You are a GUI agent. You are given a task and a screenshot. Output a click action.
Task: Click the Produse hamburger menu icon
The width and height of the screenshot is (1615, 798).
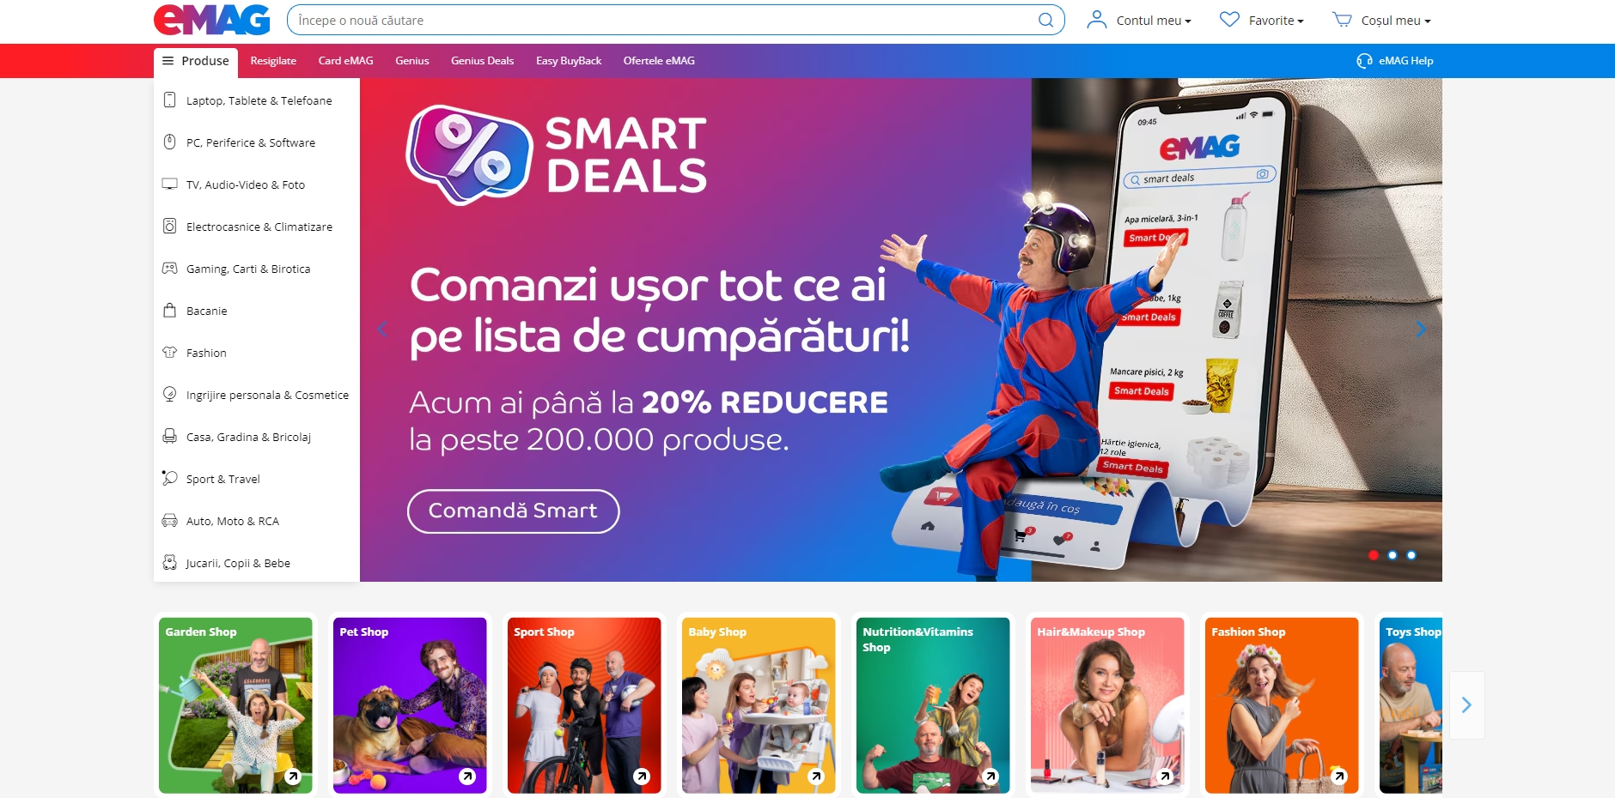click(168, 61)
